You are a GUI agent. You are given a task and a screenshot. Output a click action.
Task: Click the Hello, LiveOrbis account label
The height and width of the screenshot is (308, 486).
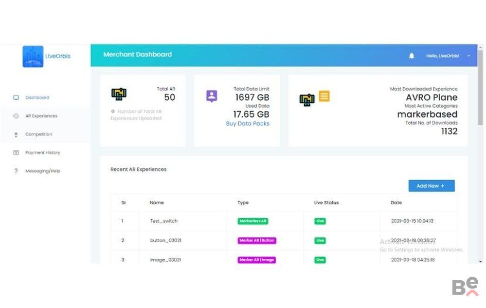click(x=442, y=56)
